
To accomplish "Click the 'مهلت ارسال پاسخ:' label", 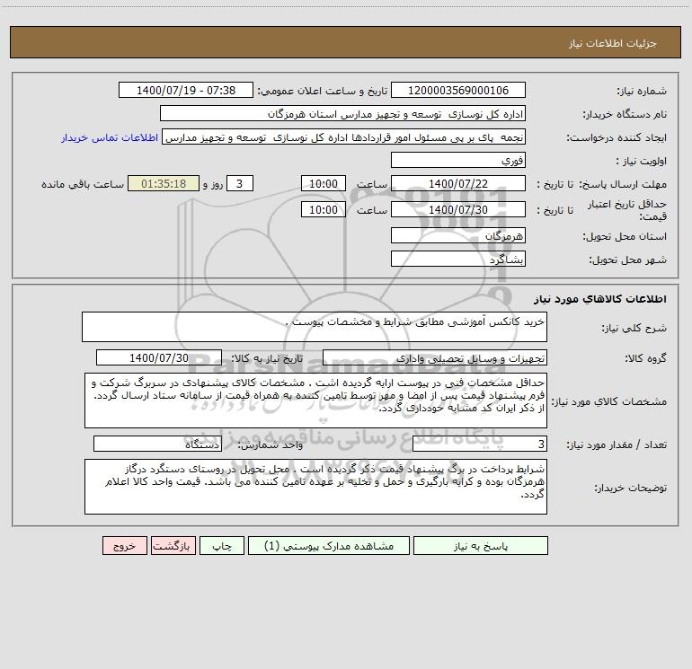I will tap(623, 184).
